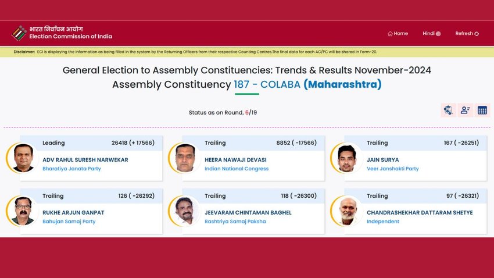
Task: Select the Bharatiya Janata Party label
Action: tap(71, 169)
